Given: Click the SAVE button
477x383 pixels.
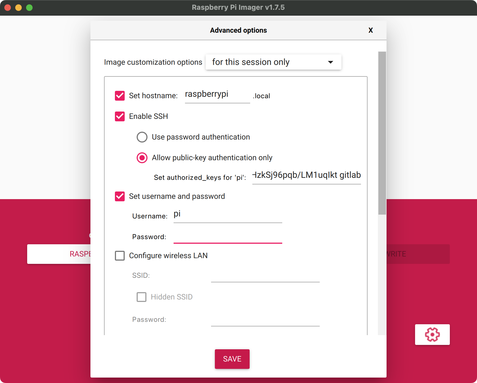Looking at the screenshot, I should (x=232, y=359).
